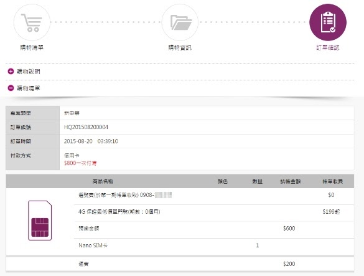
Task: Click the Nano SIM卡 item row
Action: 214,245
